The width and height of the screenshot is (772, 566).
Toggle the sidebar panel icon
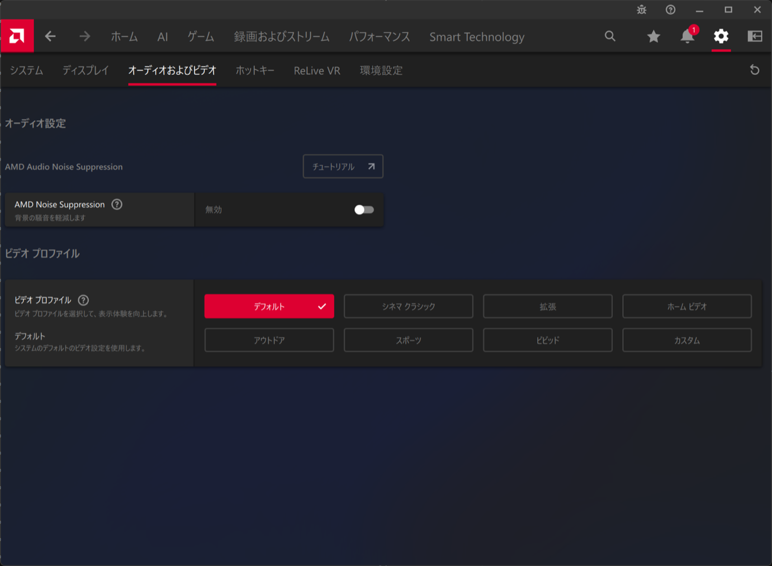(x=755, y=36)
